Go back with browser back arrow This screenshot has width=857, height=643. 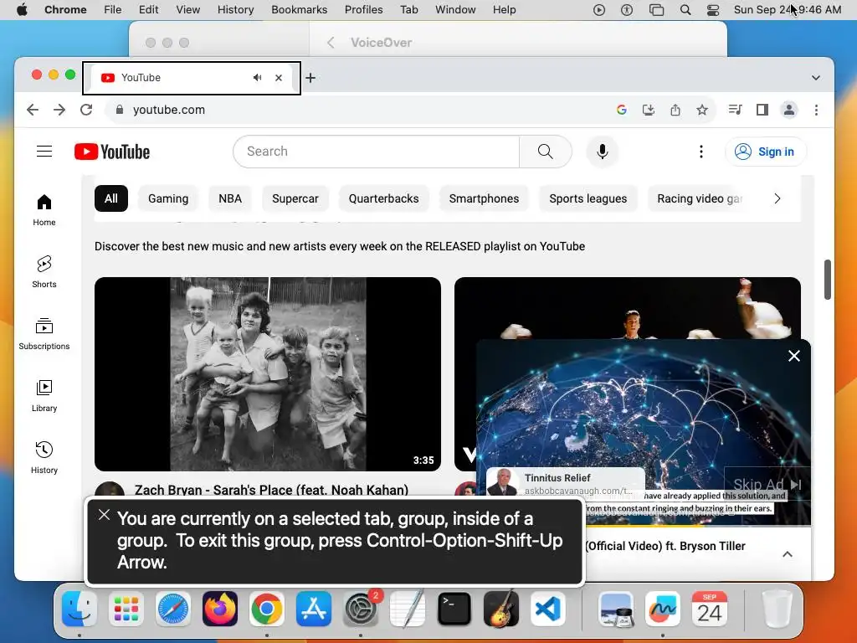(33, 110)
